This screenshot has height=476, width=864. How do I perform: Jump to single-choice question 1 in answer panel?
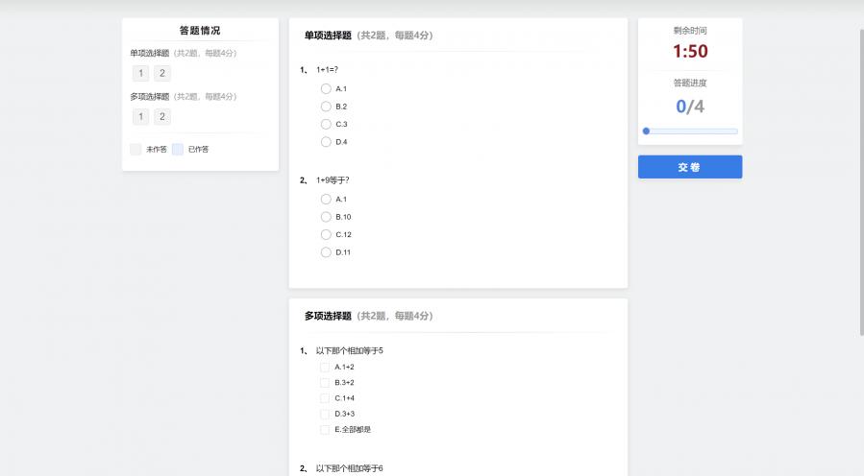click(x=140, y=73)
